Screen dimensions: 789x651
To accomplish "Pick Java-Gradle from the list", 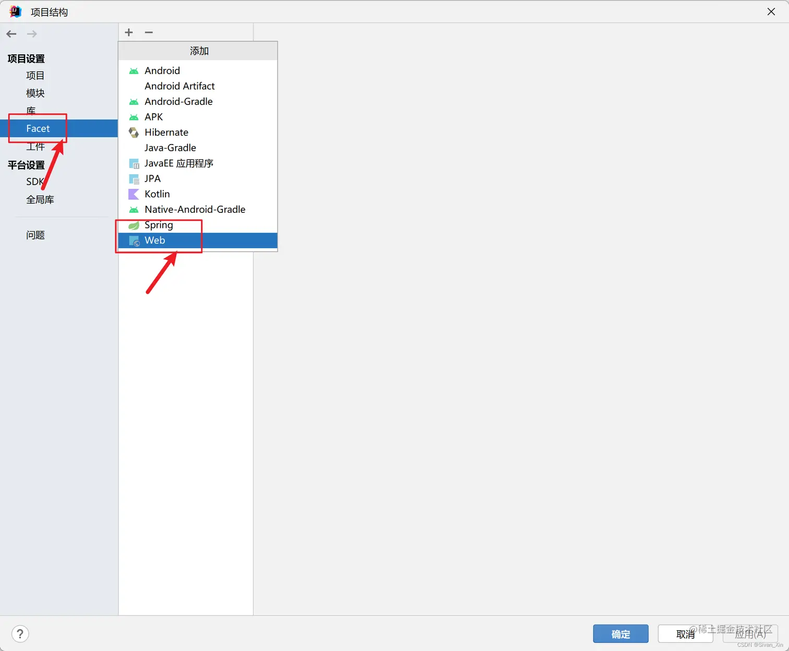I will pos(198,148).
